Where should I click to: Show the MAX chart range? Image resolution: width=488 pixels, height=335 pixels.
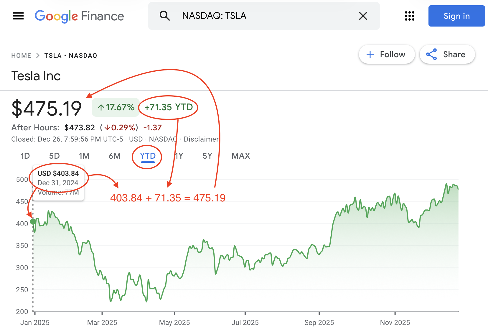pos(241,156)
